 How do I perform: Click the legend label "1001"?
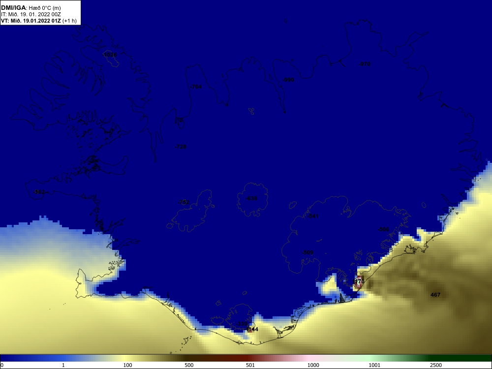point(374,365)
